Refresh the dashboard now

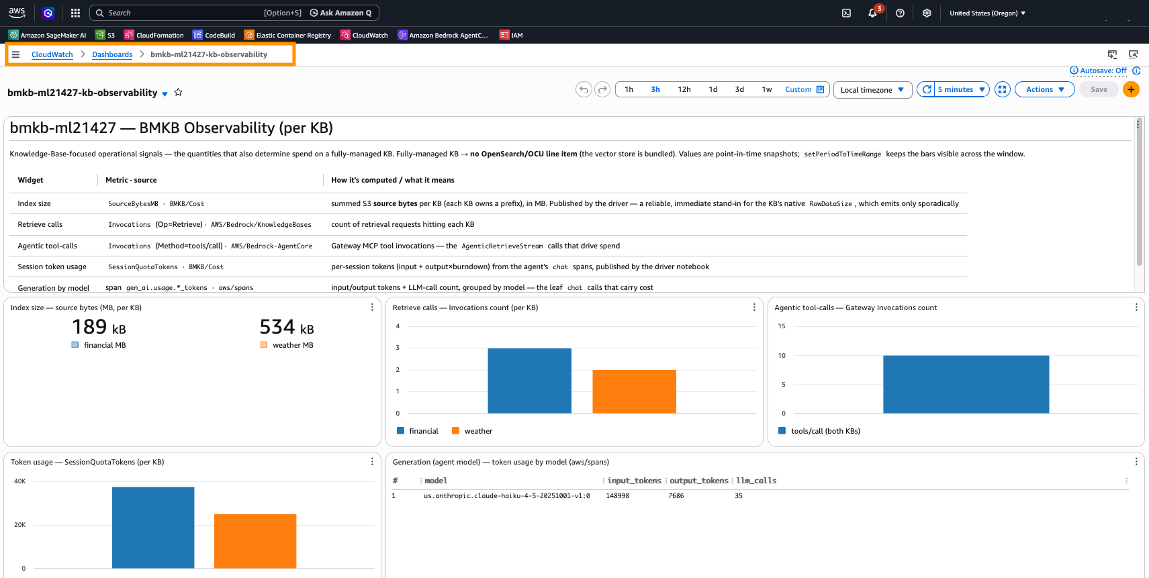tap(926, 89)
